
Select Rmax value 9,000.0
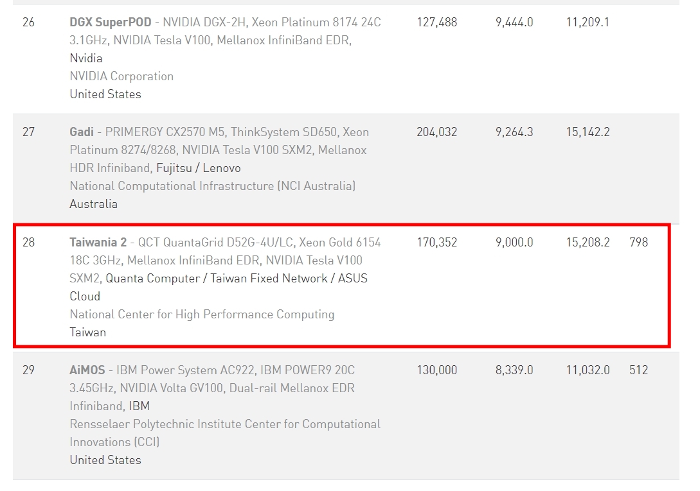[514, 242]
